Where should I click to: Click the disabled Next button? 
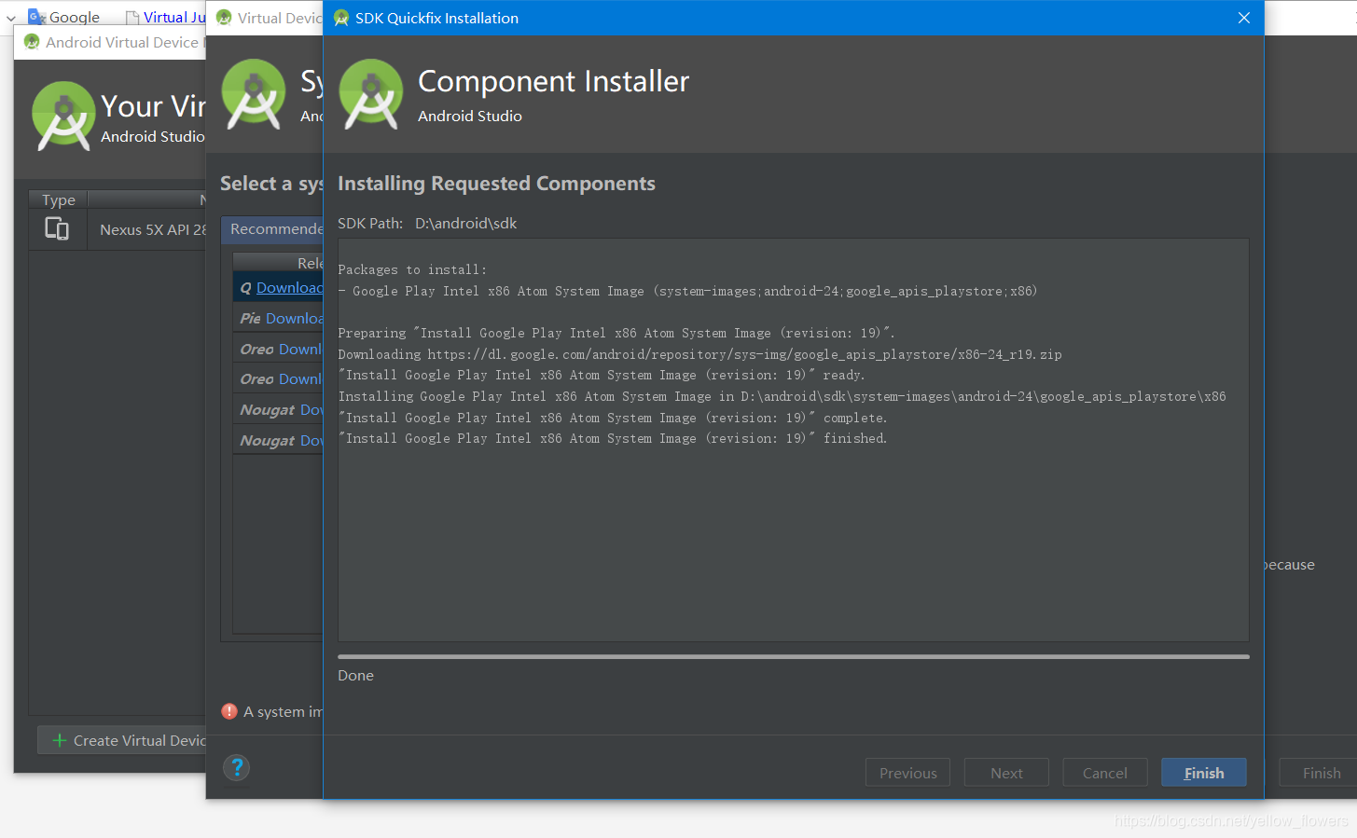coord(1006,773)
